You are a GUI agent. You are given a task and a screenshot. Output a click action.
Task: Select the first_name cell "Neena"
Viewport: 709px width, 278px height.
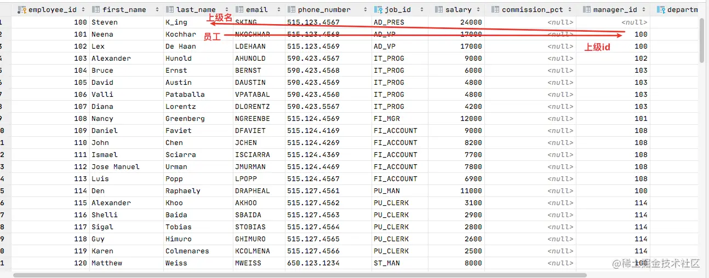pyautogui.click(x=102, y=34)
